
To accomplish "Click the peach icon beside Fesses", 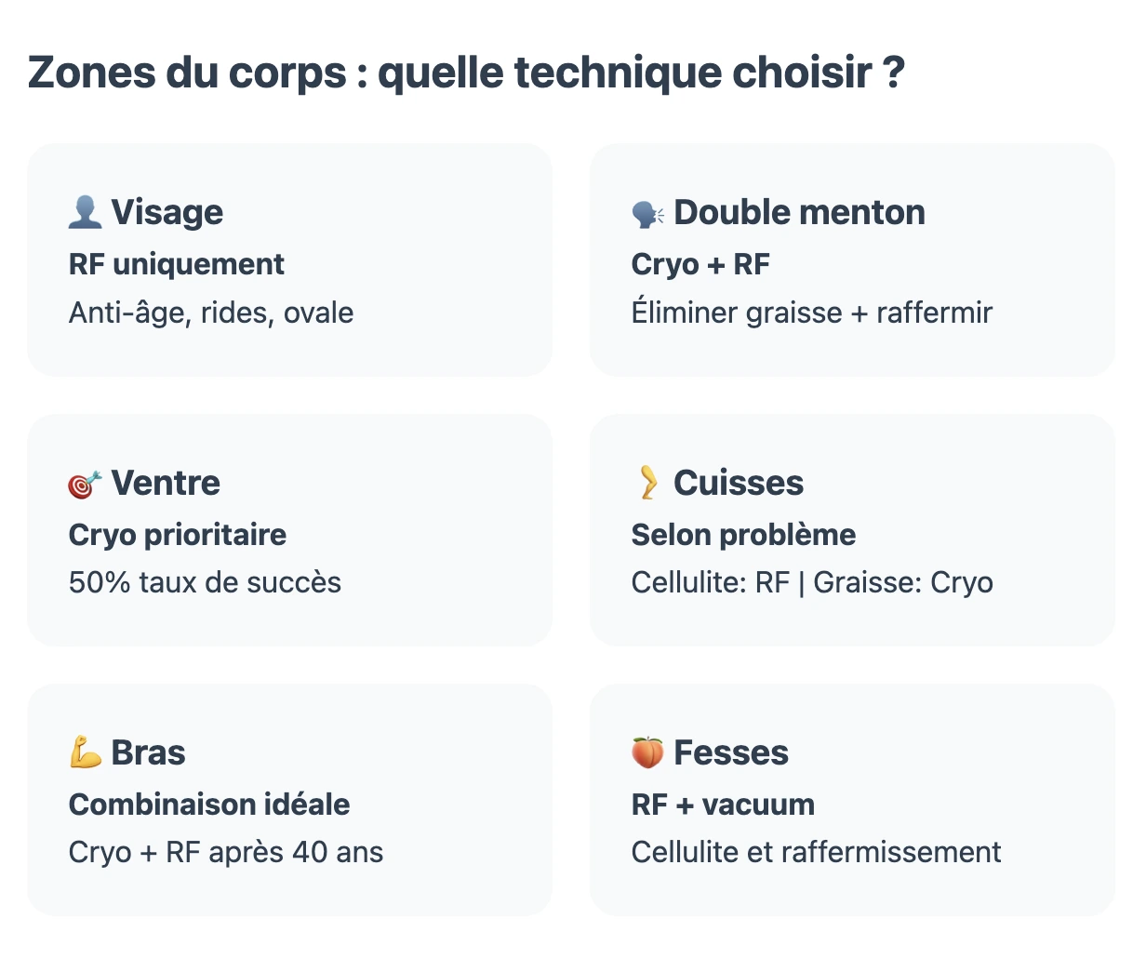I will [647, 752].
